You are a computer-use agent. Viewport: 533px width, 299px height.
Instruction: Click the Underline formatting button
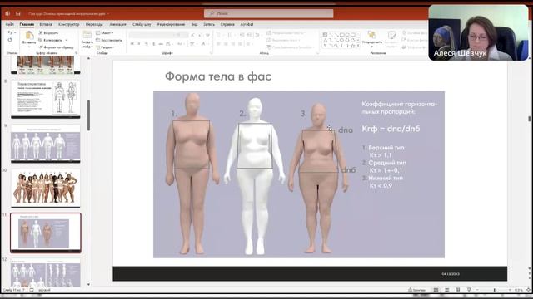point(147,44)
